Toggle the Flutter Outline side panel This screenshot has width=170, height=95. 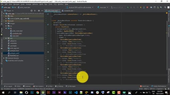tap(169, 16)
